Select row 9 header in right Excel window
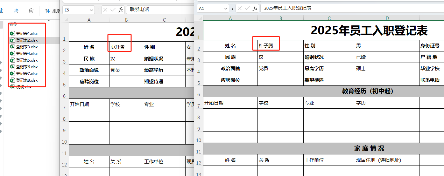444x176 pixels. (199, 125)
